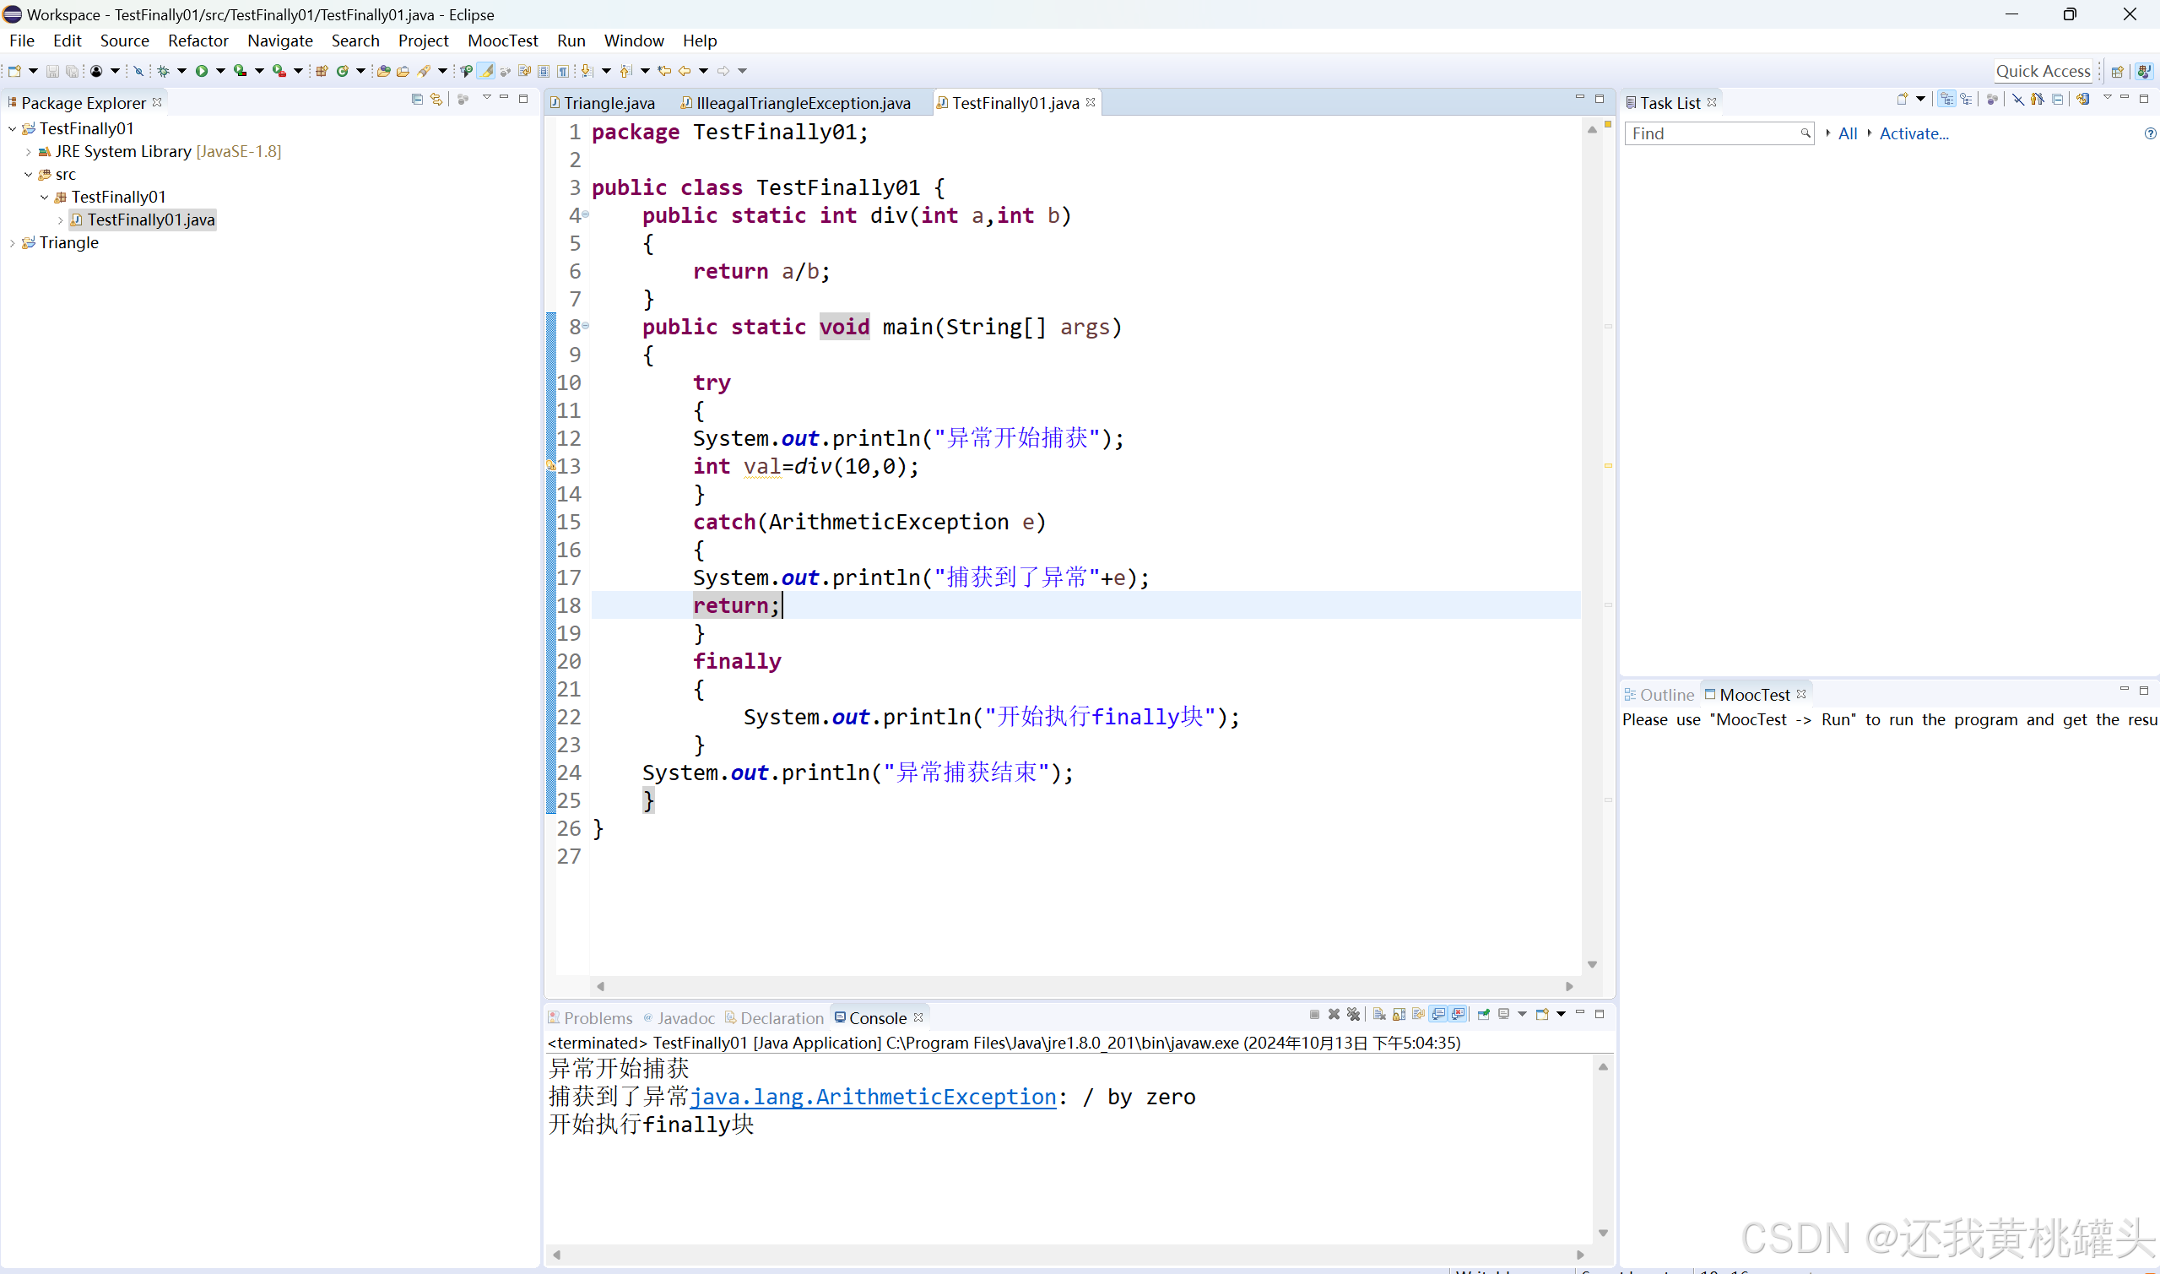Screen dimensions: 2160x1274
Task: Open the Run button dropdown arrow
Action: 220,71
